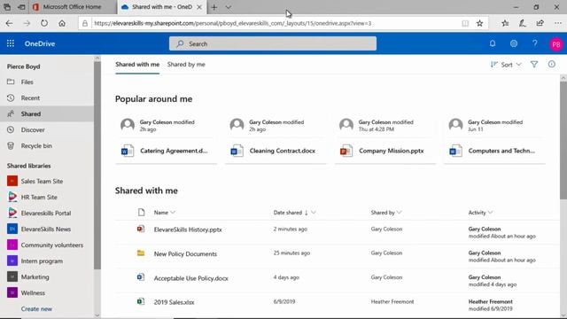Image resolution: width=567 pixels, height=319 pixels.
Task: Close the Shared with me tab
Action: click(x=199, y=7)
